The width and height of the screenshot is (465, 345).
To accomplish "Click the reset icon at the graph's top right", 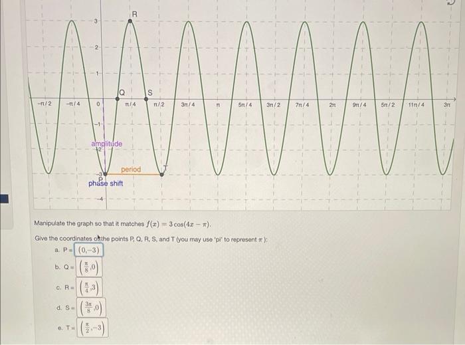I will tap(451, 2).
